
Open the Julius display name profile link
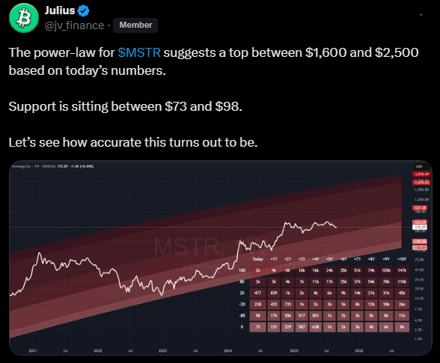click(60, 10)
